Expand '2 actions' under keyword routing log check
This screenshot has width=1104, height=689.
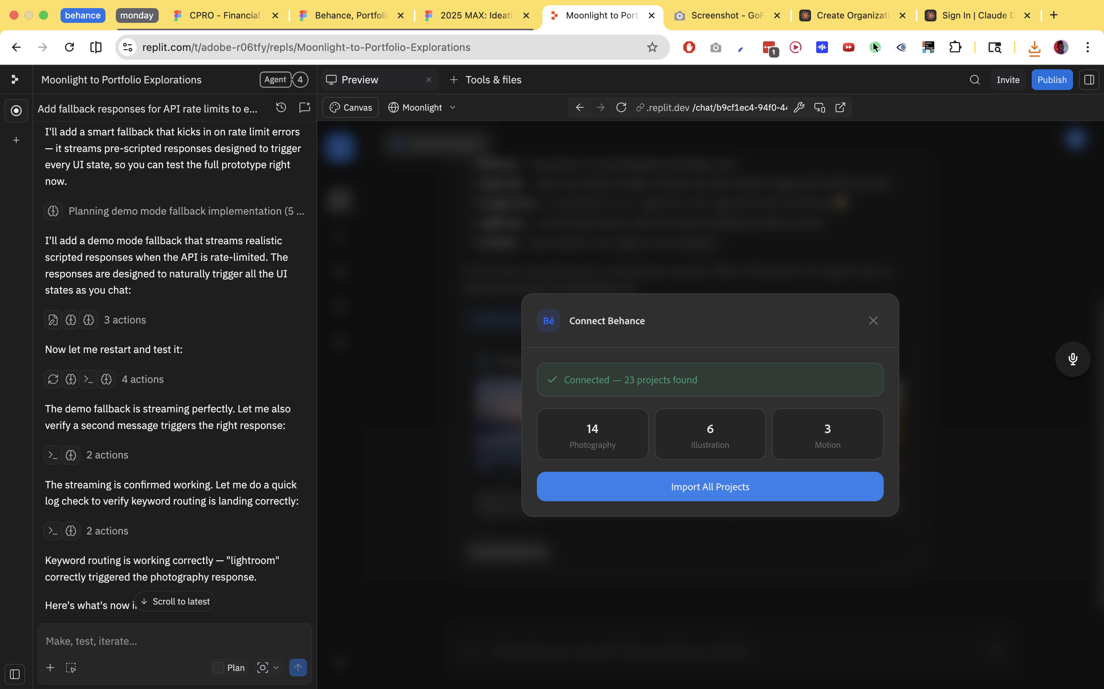86,531
